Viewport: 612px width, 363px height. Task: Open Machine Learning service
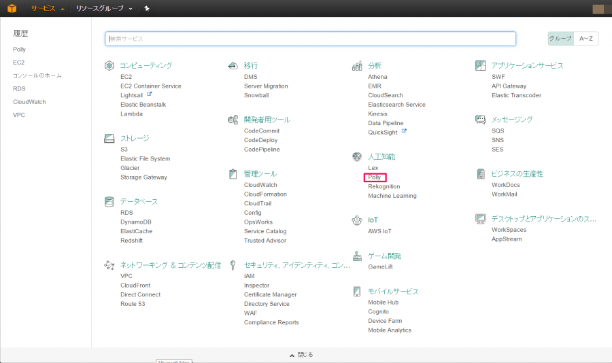click(392, 196)
